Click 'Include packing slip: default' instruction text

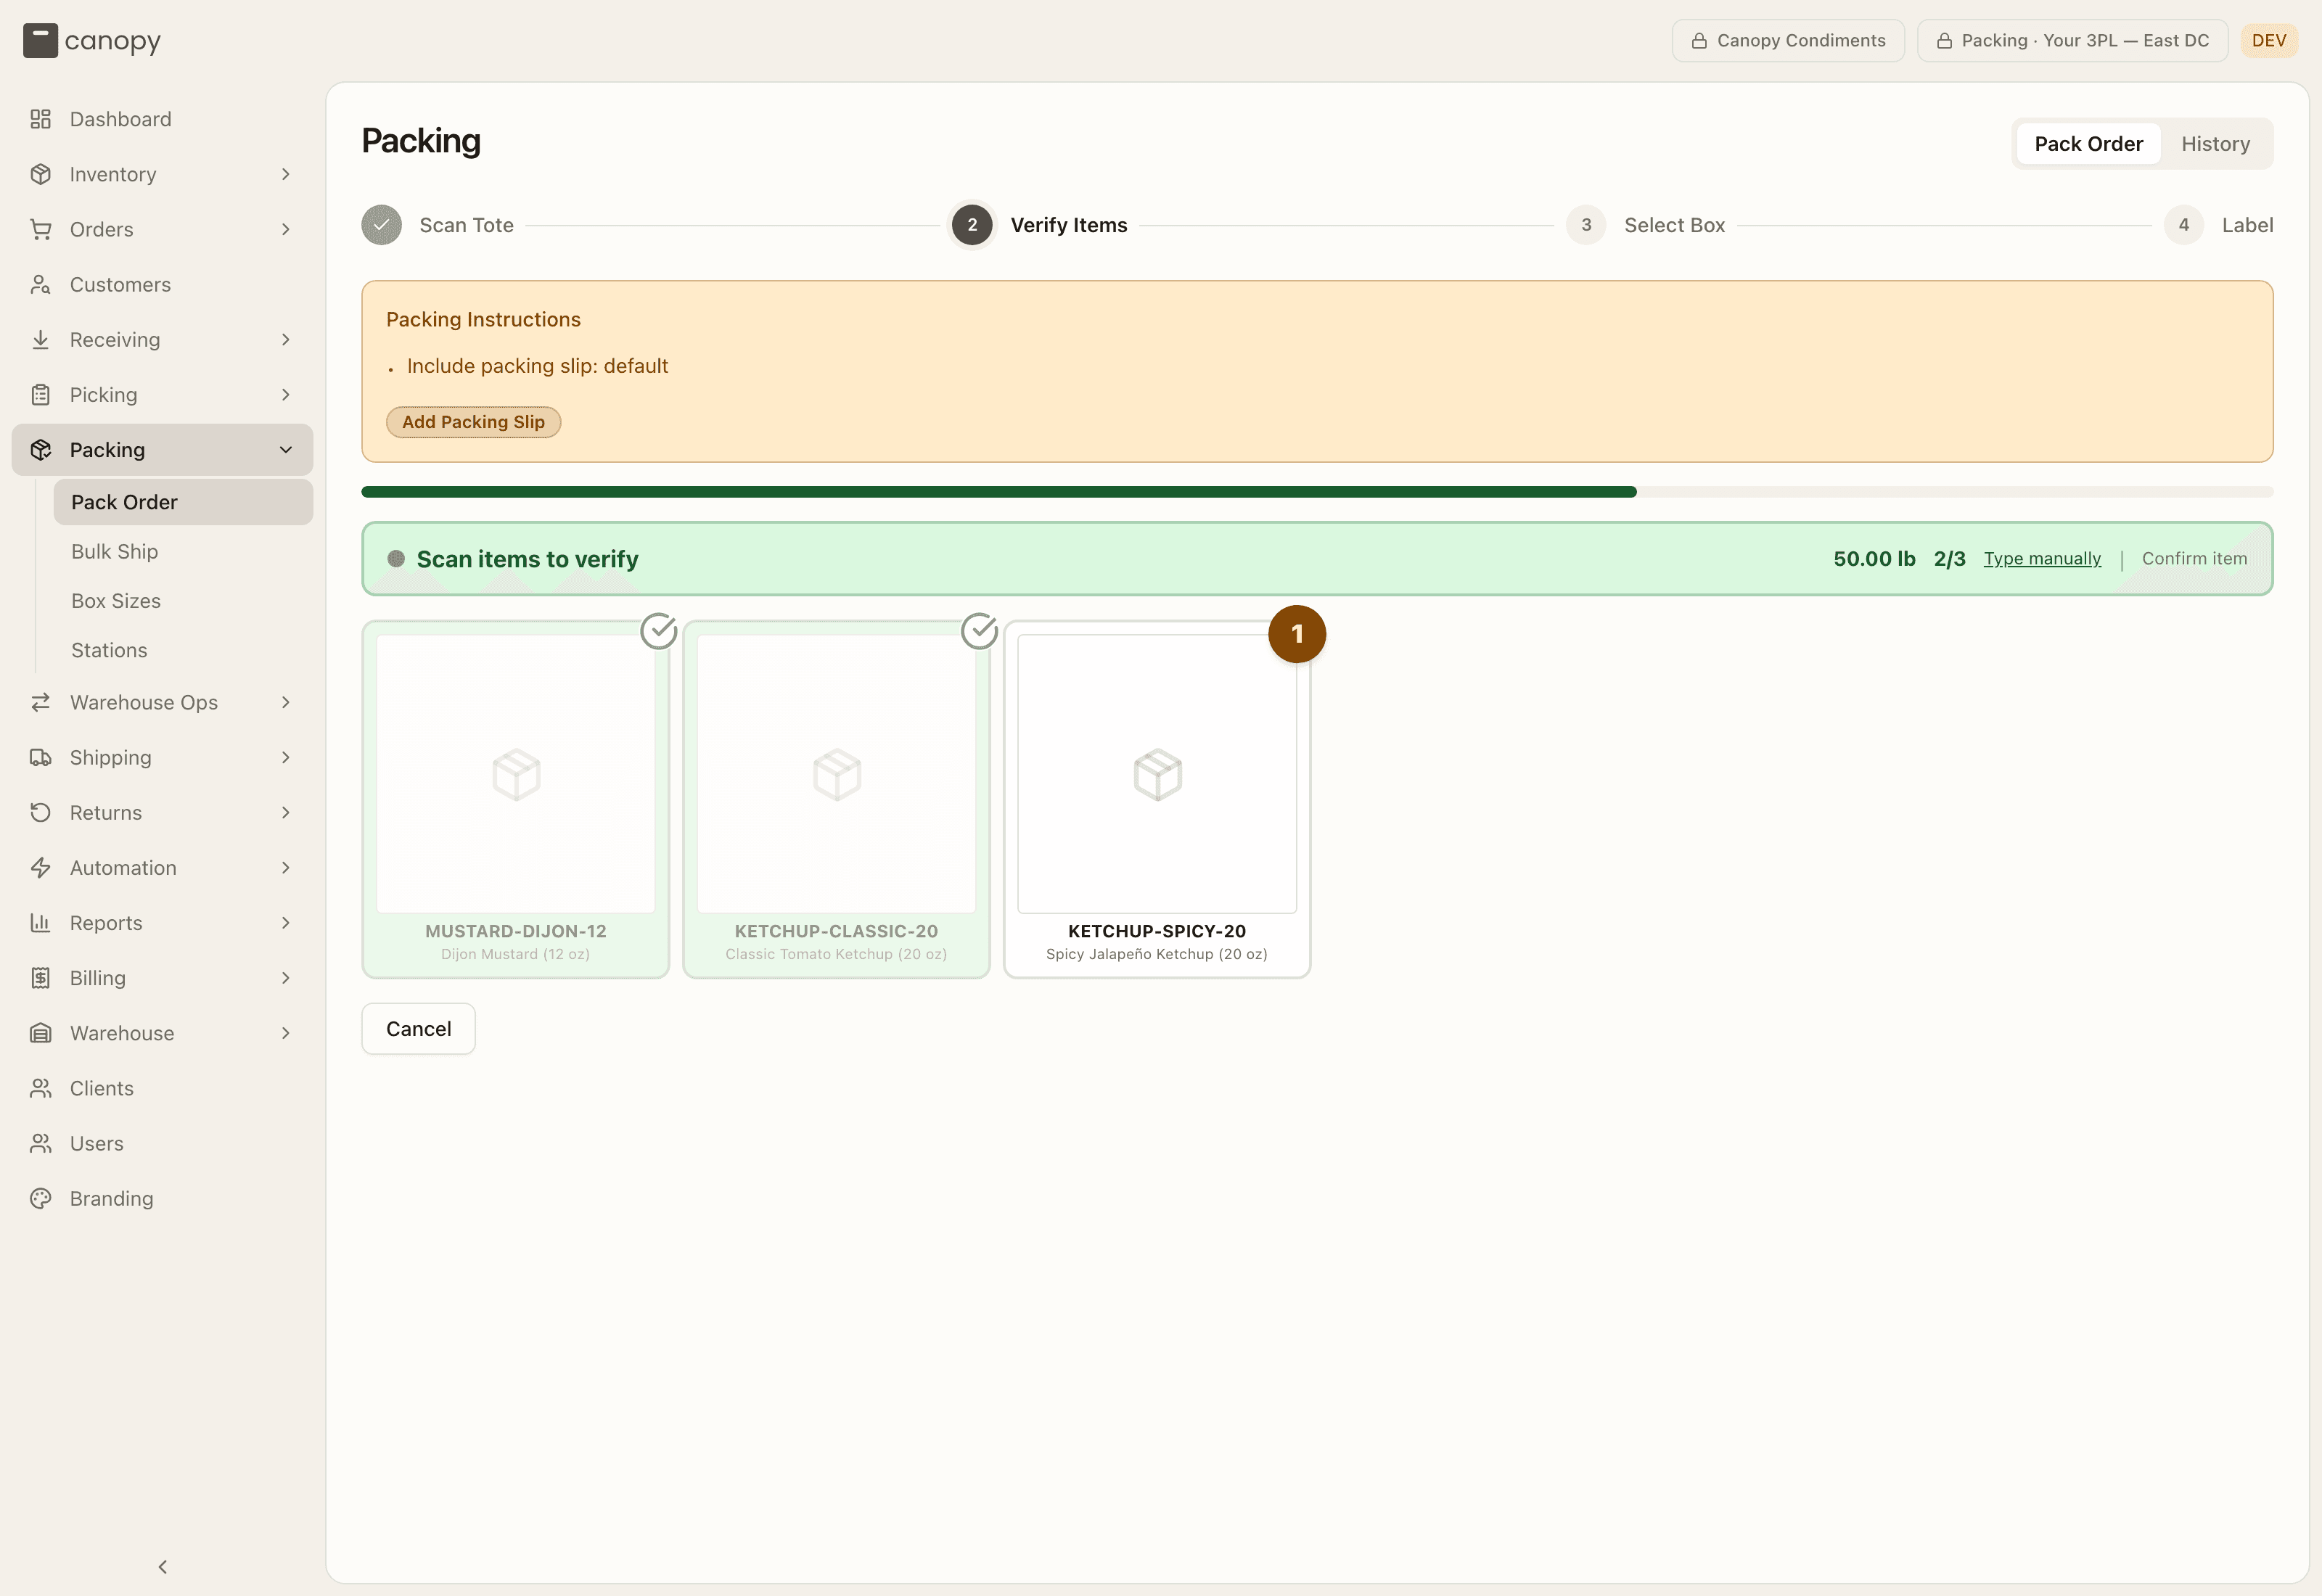point(537,366)
